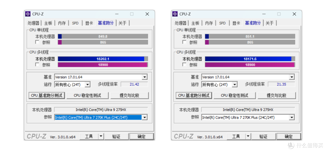
Task: Expand 基准 version dropdown in right window
Action: tap(292, 77)
